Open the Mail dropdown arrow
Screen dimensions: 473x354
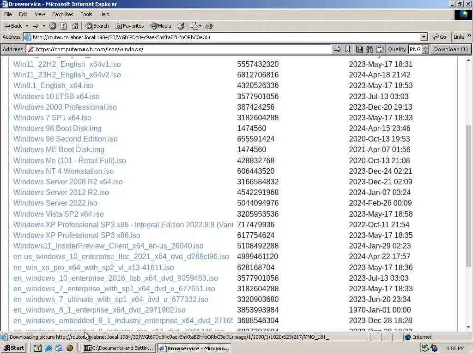click(x=200, y=26)
